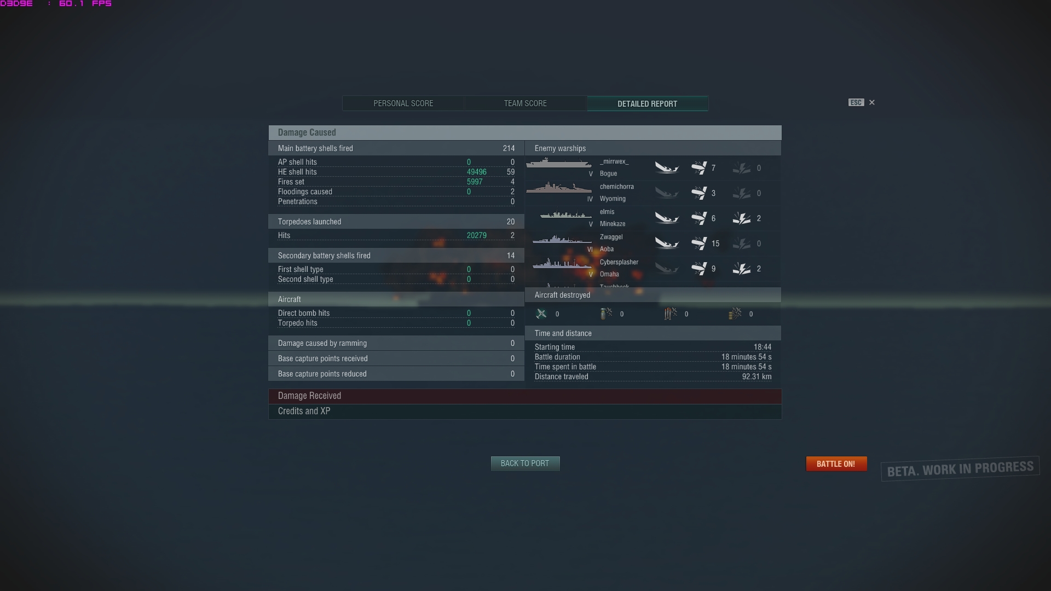Click the Back to Port button

pos(525,463)
